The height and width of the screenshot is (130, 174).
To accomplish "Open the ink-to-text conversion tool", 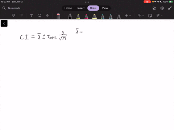I will [158, 16].
